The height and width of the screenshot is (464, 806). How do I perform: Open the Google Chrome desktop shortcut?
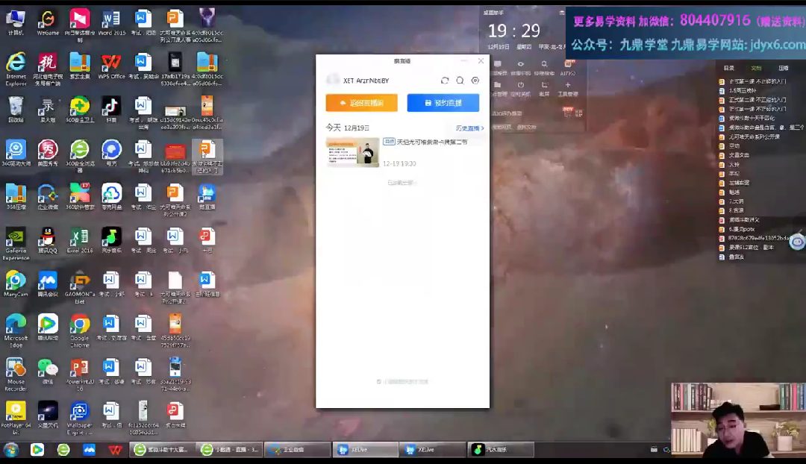point(80,325)
